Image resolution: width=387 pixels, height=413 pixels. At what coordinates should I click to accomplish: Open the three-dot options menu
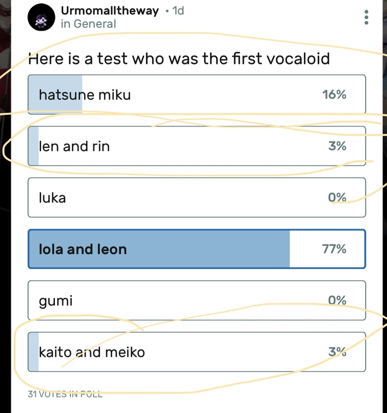coord(366,17)
